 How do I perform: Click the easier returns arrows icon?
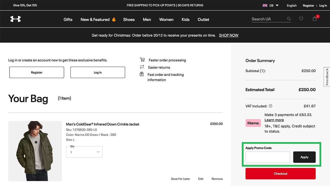(142, 67)
